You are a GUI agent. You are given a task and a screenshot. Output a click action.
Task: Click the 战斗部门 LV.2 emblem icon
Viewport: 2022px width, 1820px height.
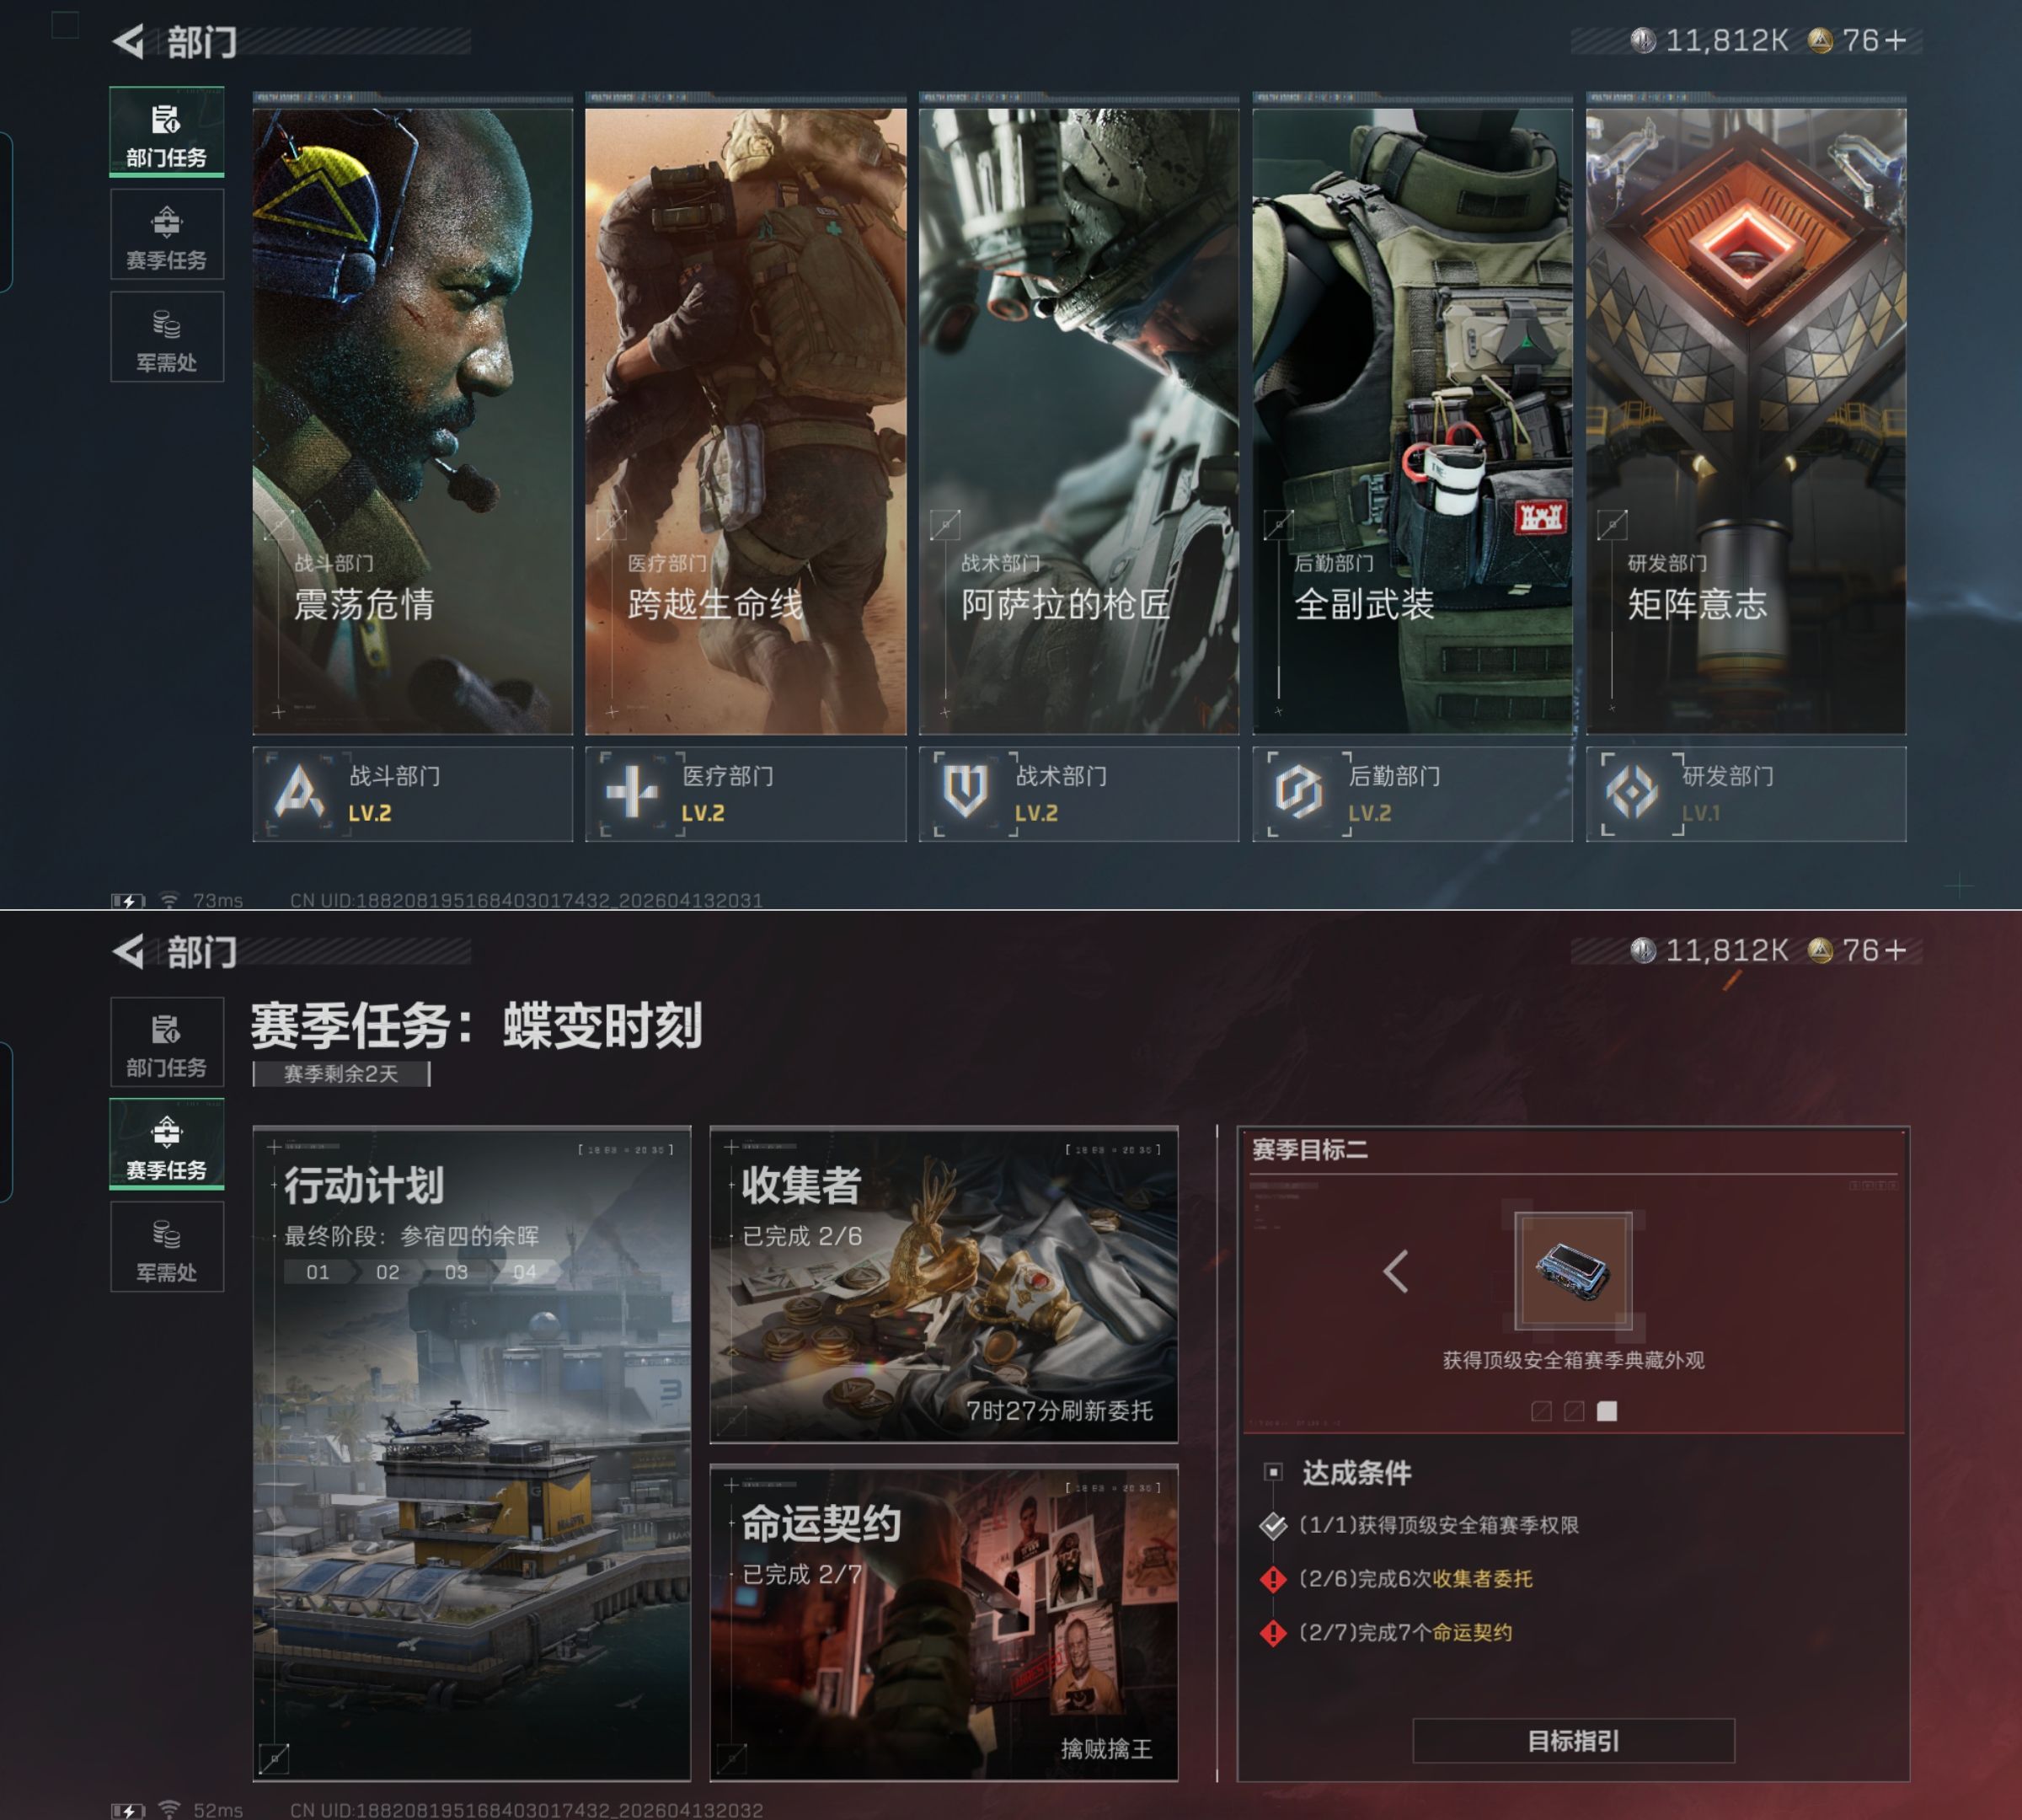pos(299,793)
